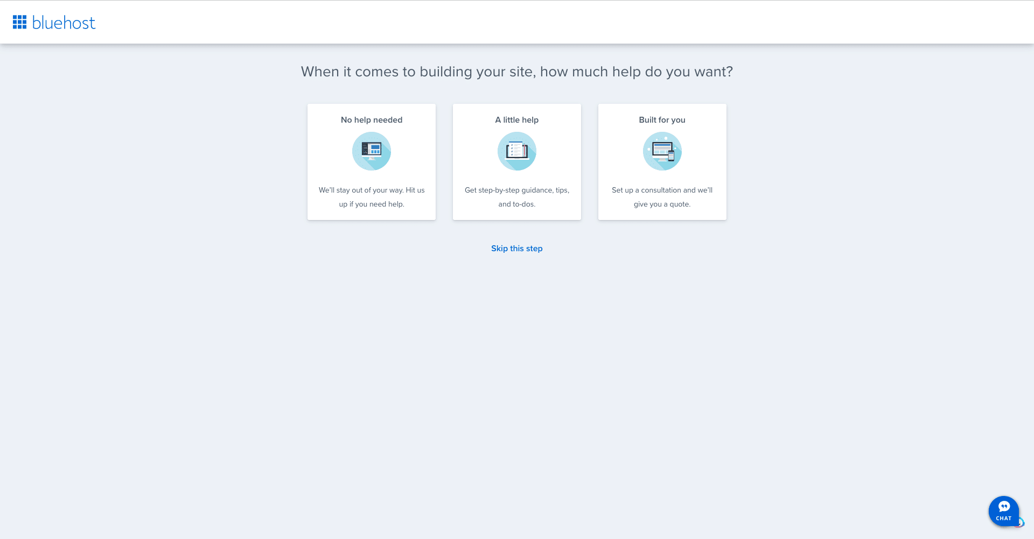1034x539 pixels.
Task: Select the No help needed option
Action: click(372, 161)
